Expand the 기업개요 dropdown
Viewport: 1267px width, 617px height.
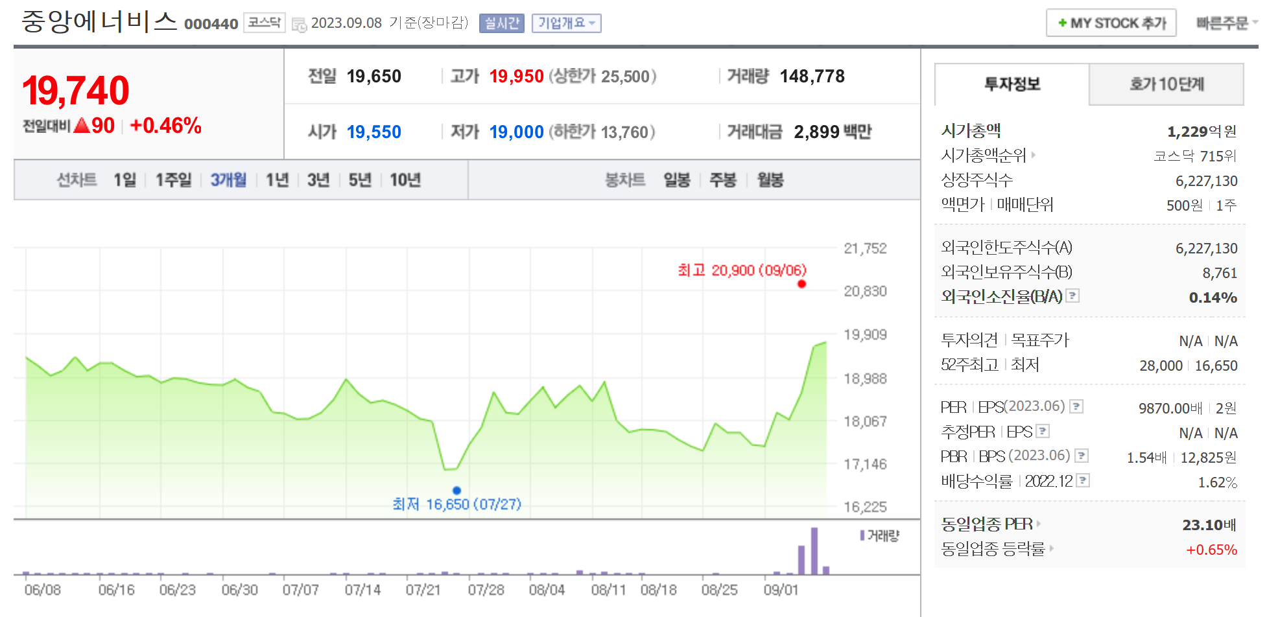(x=566, y=23)
